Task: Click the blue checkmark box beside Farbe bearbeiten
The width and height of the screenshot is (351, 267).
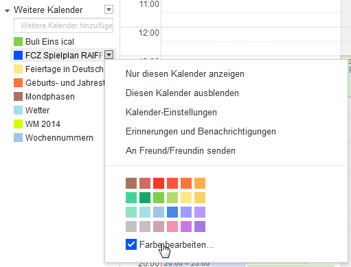Action: click(131, 244)
